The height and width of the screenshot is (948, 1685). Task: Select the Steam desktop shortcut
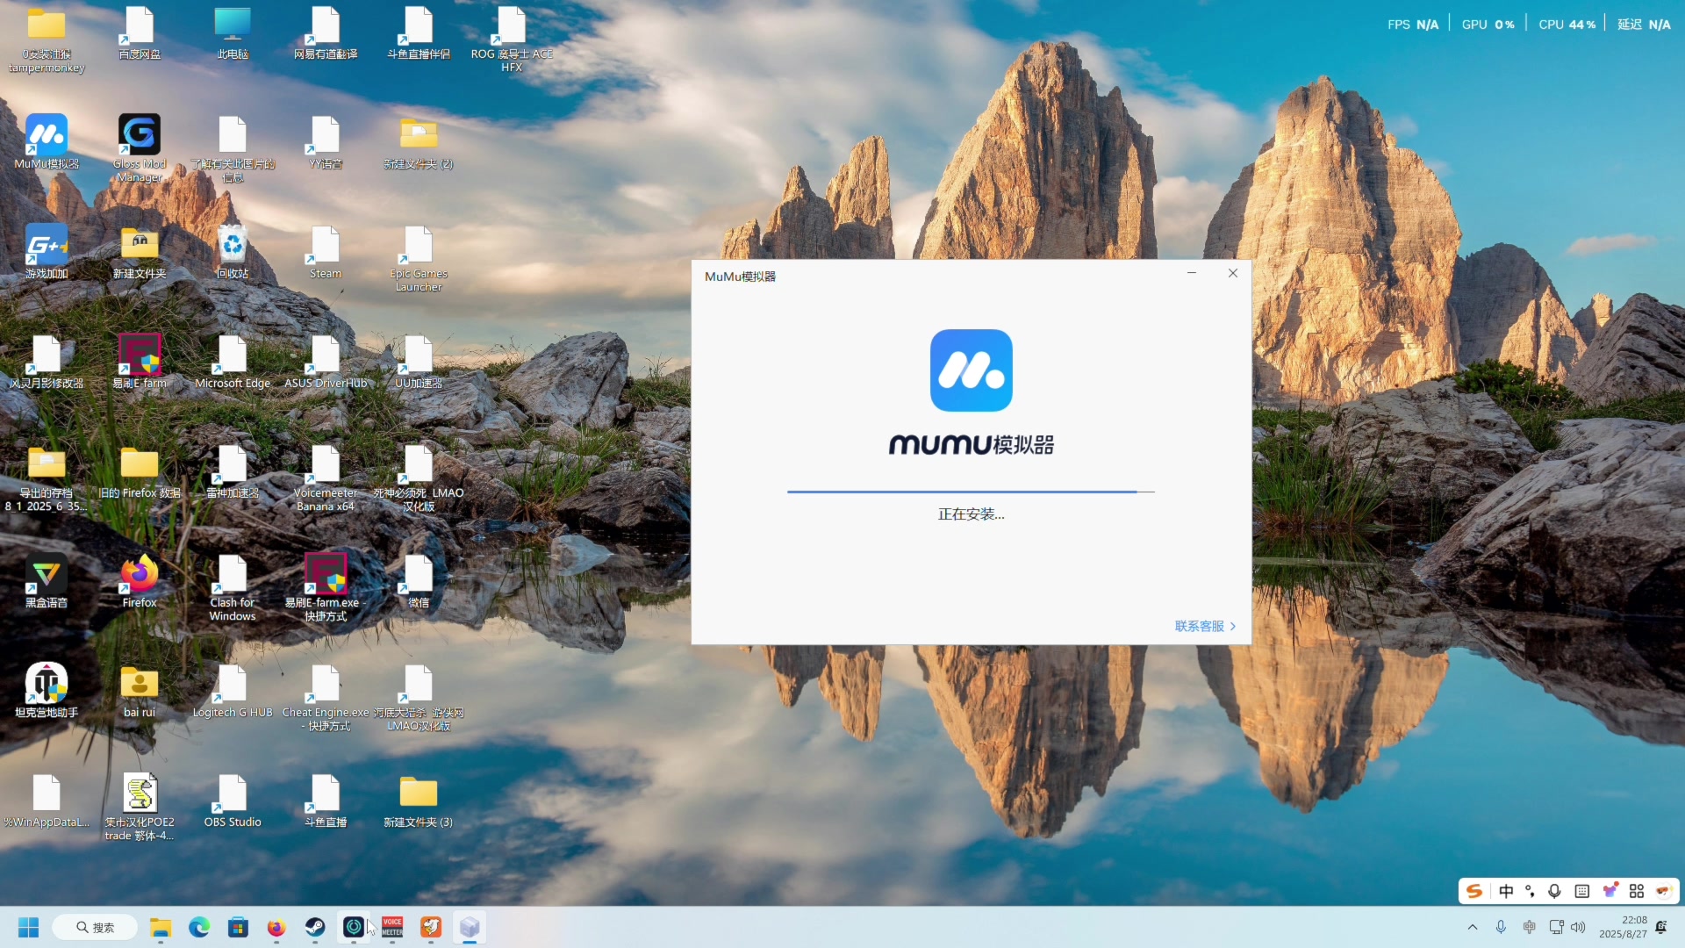326,252
